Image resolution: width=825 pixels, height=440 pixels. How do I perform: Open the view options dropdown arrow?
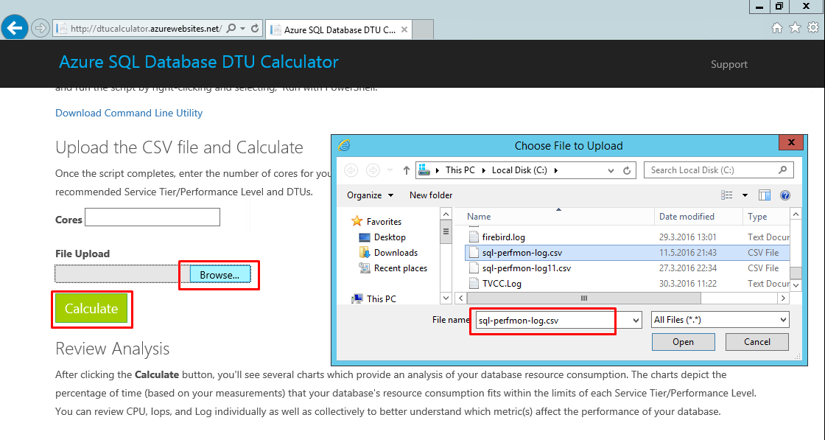pos(745,195)
